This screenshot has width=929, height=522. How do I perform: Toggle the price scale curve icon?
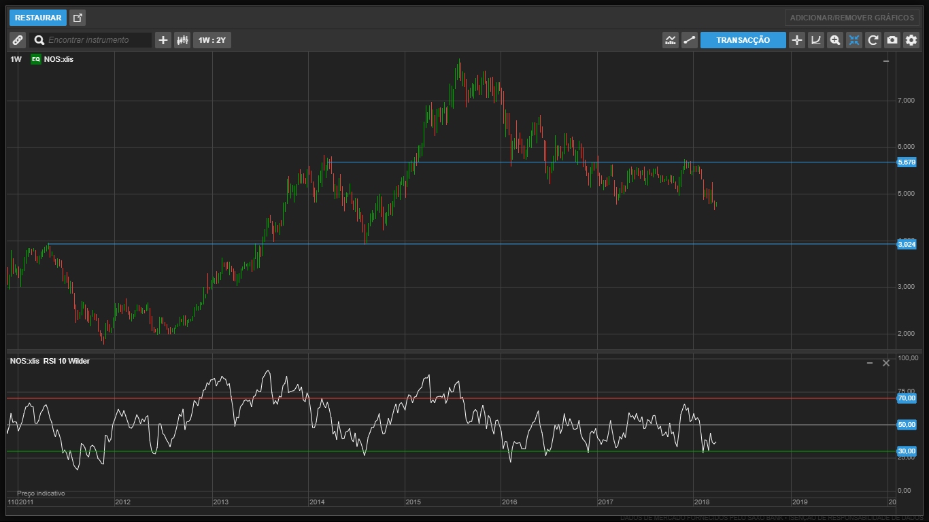point(816,40)
